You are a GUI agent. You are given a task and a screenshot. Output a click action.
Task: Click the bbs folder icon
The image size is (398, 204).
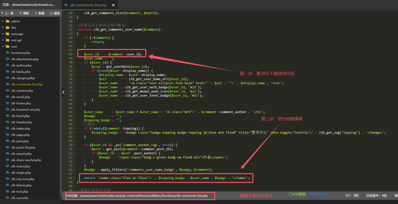(7, 28)
